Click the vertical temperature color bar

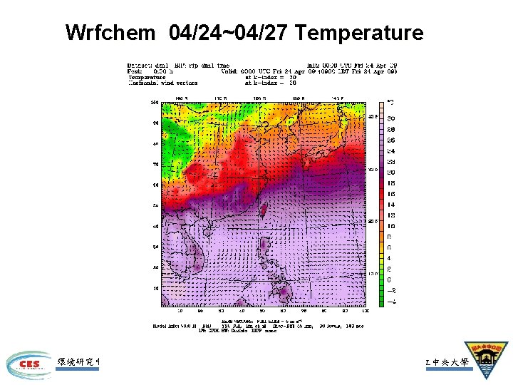(x=381, y=205)
